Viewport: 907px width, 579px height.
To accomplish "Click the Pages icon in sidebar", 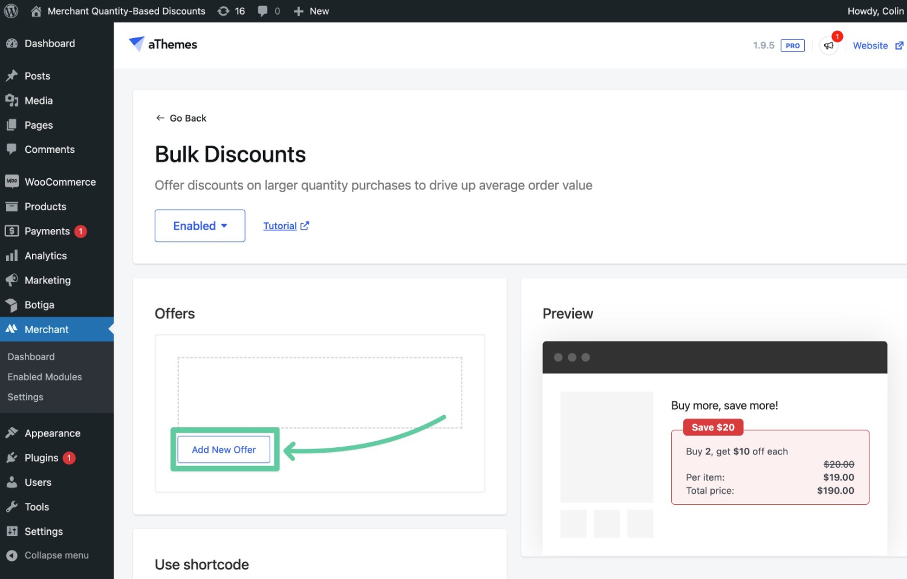I will 11,125.
